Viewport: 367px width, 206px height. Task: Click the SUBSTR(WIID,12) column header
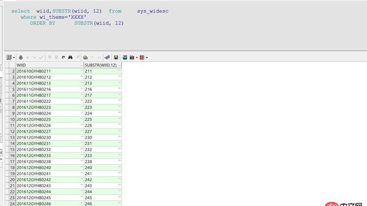click(102, 65)
